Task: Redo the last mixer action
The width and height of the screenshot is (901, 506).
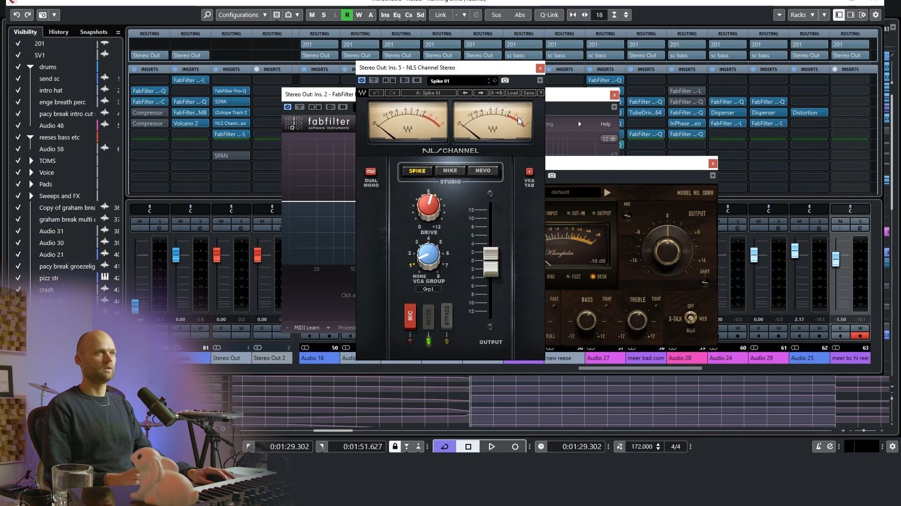Action: coord(28,15)
